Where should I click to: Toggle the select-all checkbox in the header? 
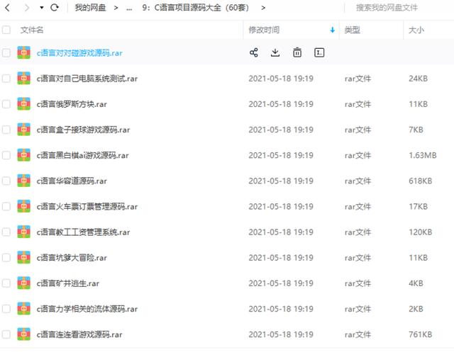[6, 30]
